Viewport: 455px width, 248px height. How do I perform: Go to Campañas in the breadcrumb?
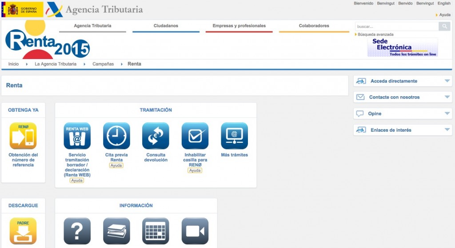click(x=103, y=64)
